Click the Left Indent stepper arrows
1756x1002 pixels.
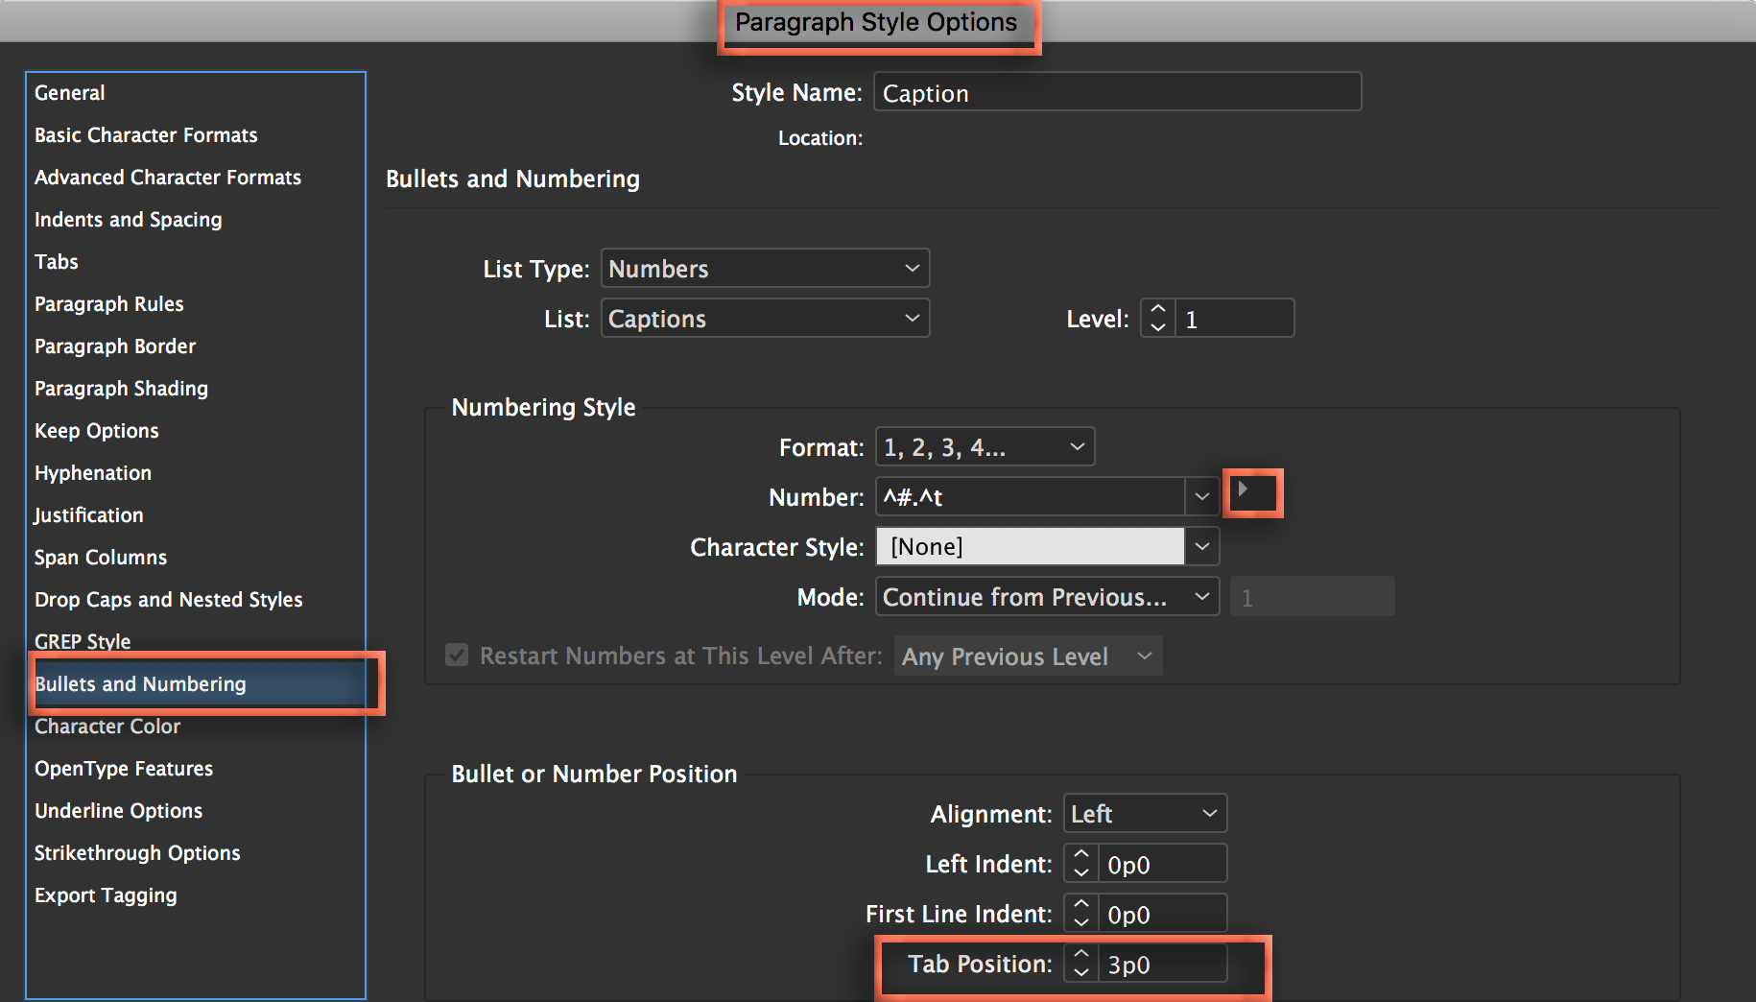[1081, 864]
